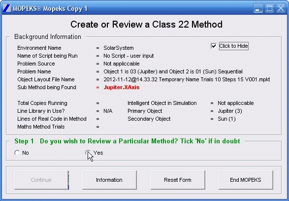Image resolution: width=289 pixels, height=201 pixels.
Task: Click the Reset Form button
Action: (178, 180)
